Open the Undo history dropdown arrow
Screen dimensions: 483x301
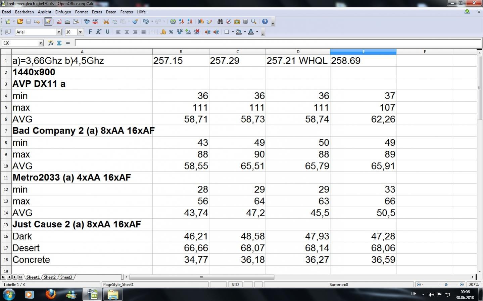pos(152,21)
